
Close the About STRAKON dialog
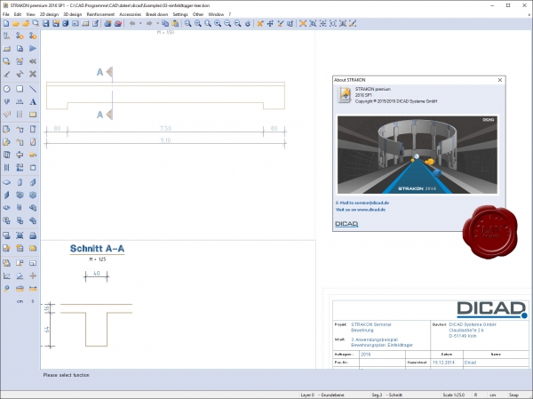pyautogui.click(x=500, y=80)
